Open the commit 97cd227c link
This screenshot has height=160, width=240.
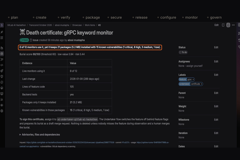pyautogui.click(x=126, y=142)
